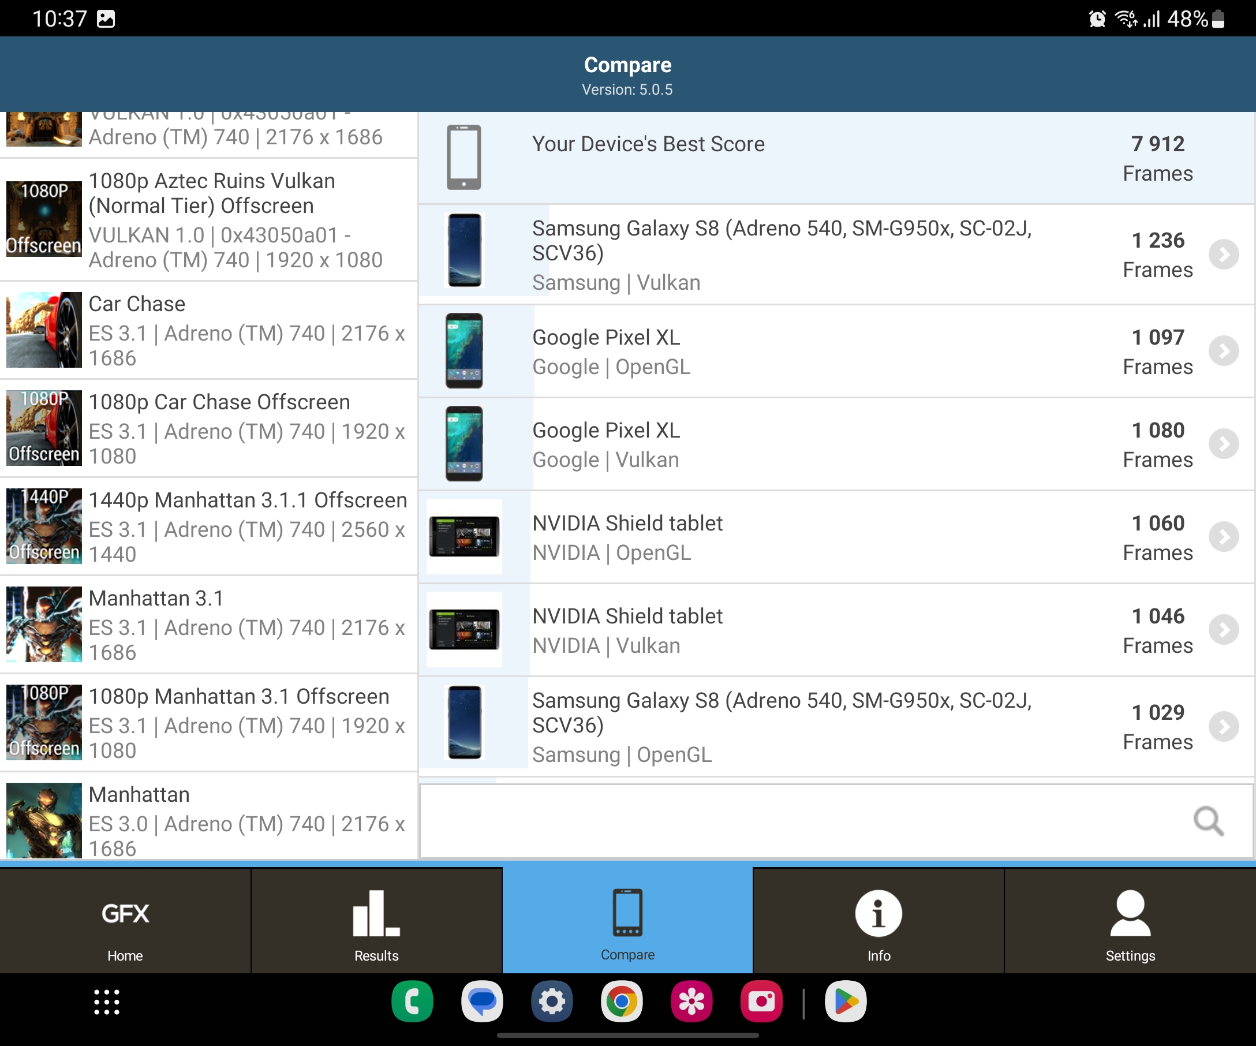
Task: Launch Chrome from the taskbar
Action: coord(622,1002)
